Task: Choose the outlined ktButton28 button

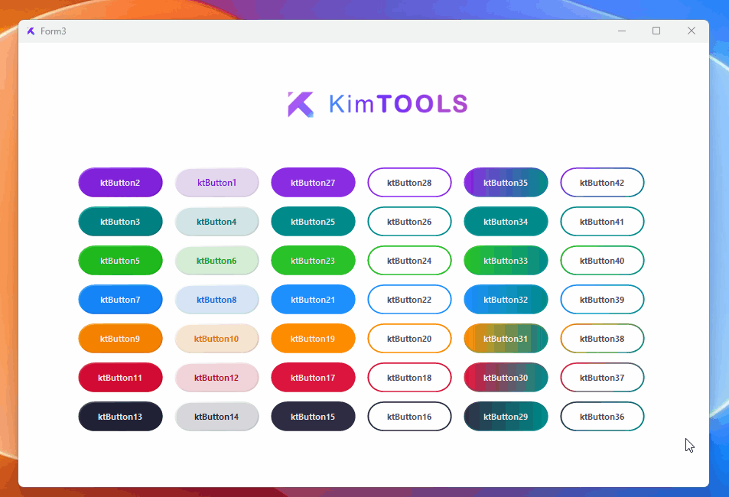Action: click(x=409, y=182)
